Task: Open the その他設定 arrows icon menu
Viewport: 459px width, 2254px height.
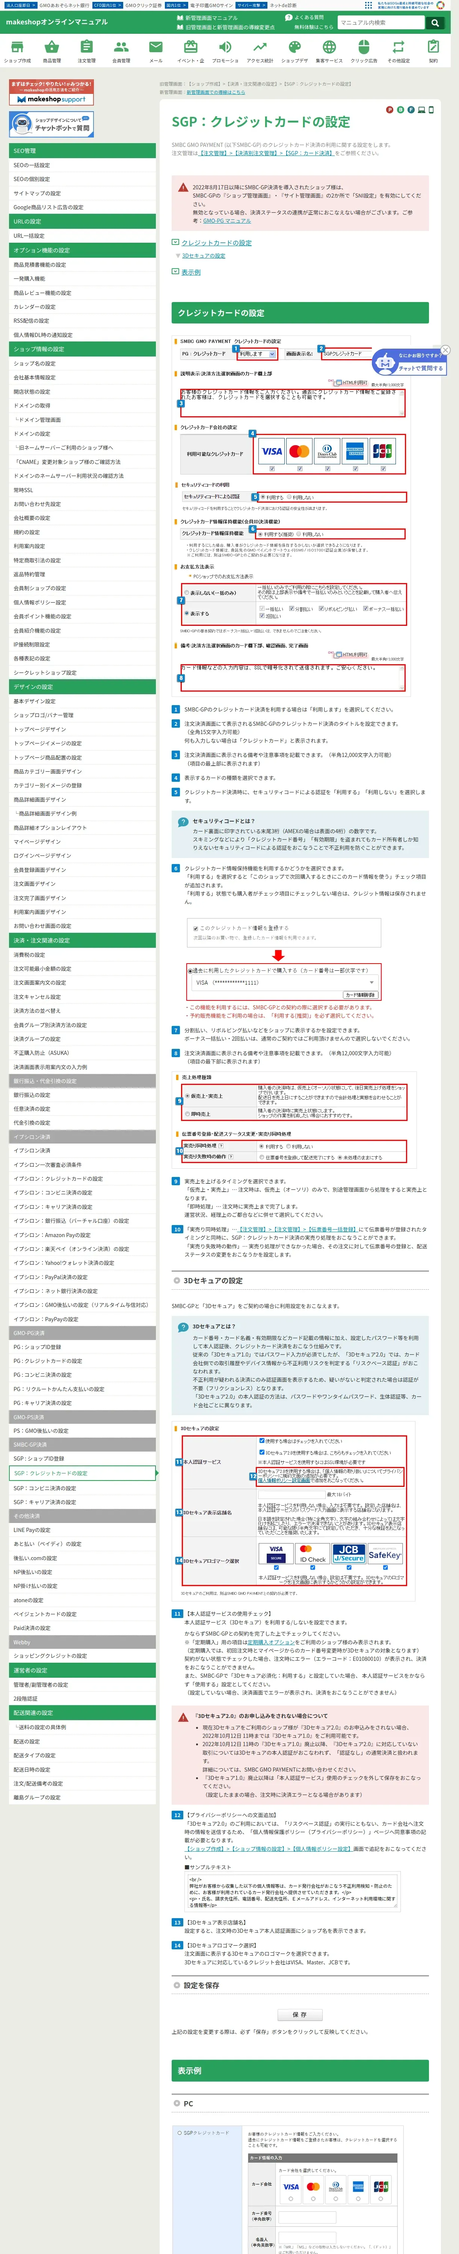Action: [x=399, y=51]
